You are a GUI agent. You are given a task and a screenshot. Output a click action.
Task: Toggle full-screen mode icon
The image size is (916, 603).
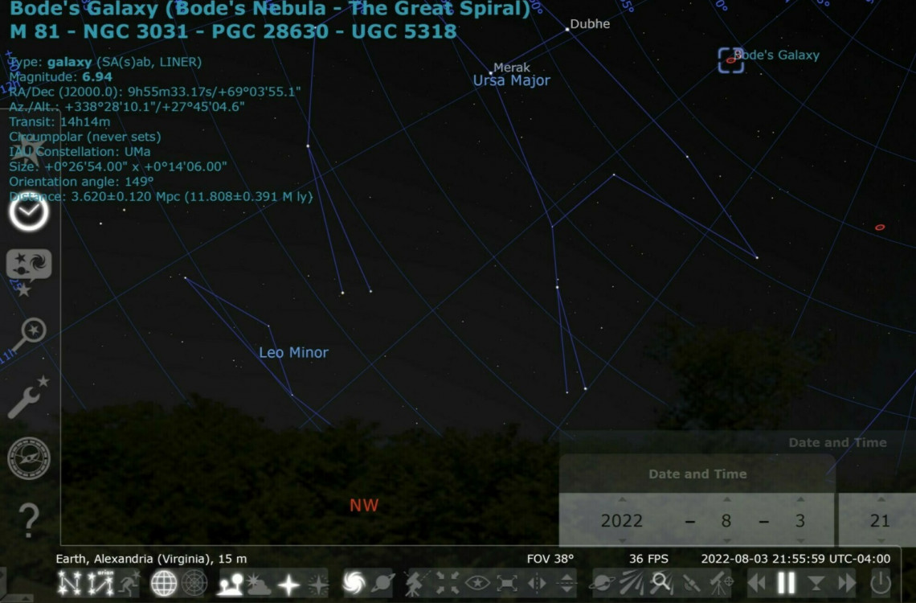(507, 583)
